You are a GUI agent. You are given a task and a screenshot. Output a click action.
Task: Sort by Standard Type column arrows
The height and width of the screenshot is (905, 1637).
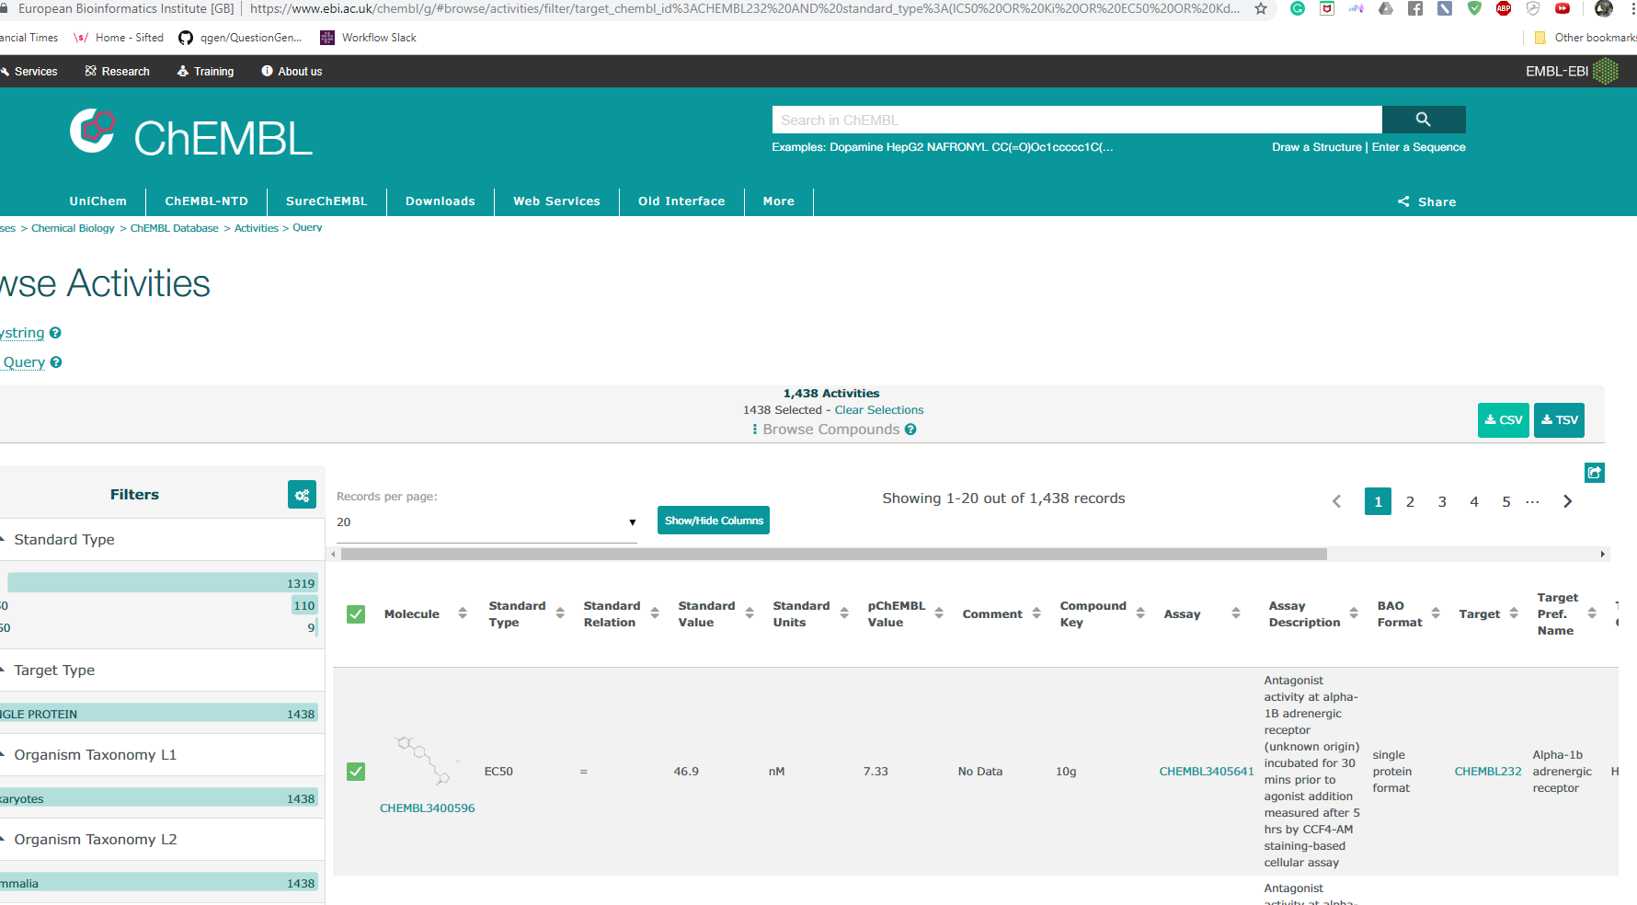click(x=560, y=613)
